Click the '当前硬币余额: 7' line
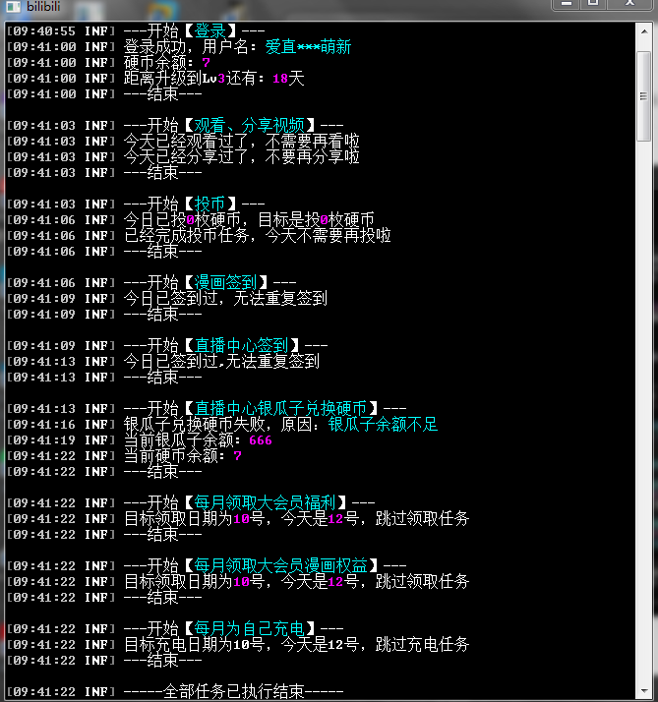 pyautogui.click(x=182, y=456)
